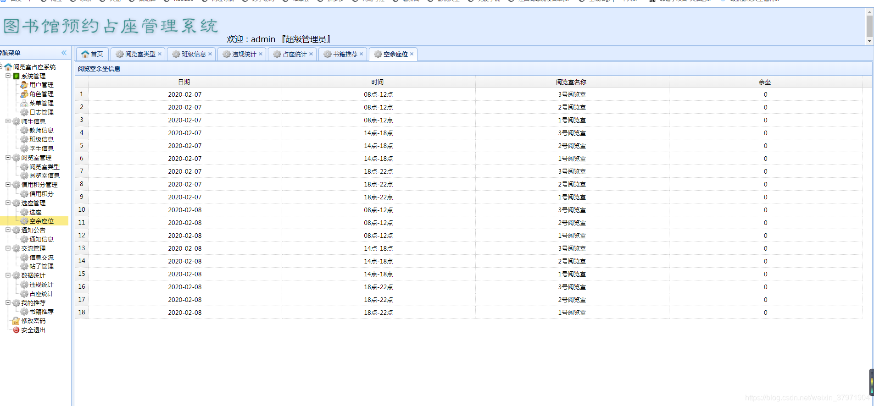Collapse the 通知公告 tree node
Image resolution: width=874 pixels, height=406 pixels.
(x=8, y=230)
